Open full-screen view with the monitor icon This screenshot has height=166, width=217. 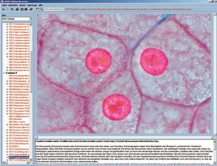(22, 9)
